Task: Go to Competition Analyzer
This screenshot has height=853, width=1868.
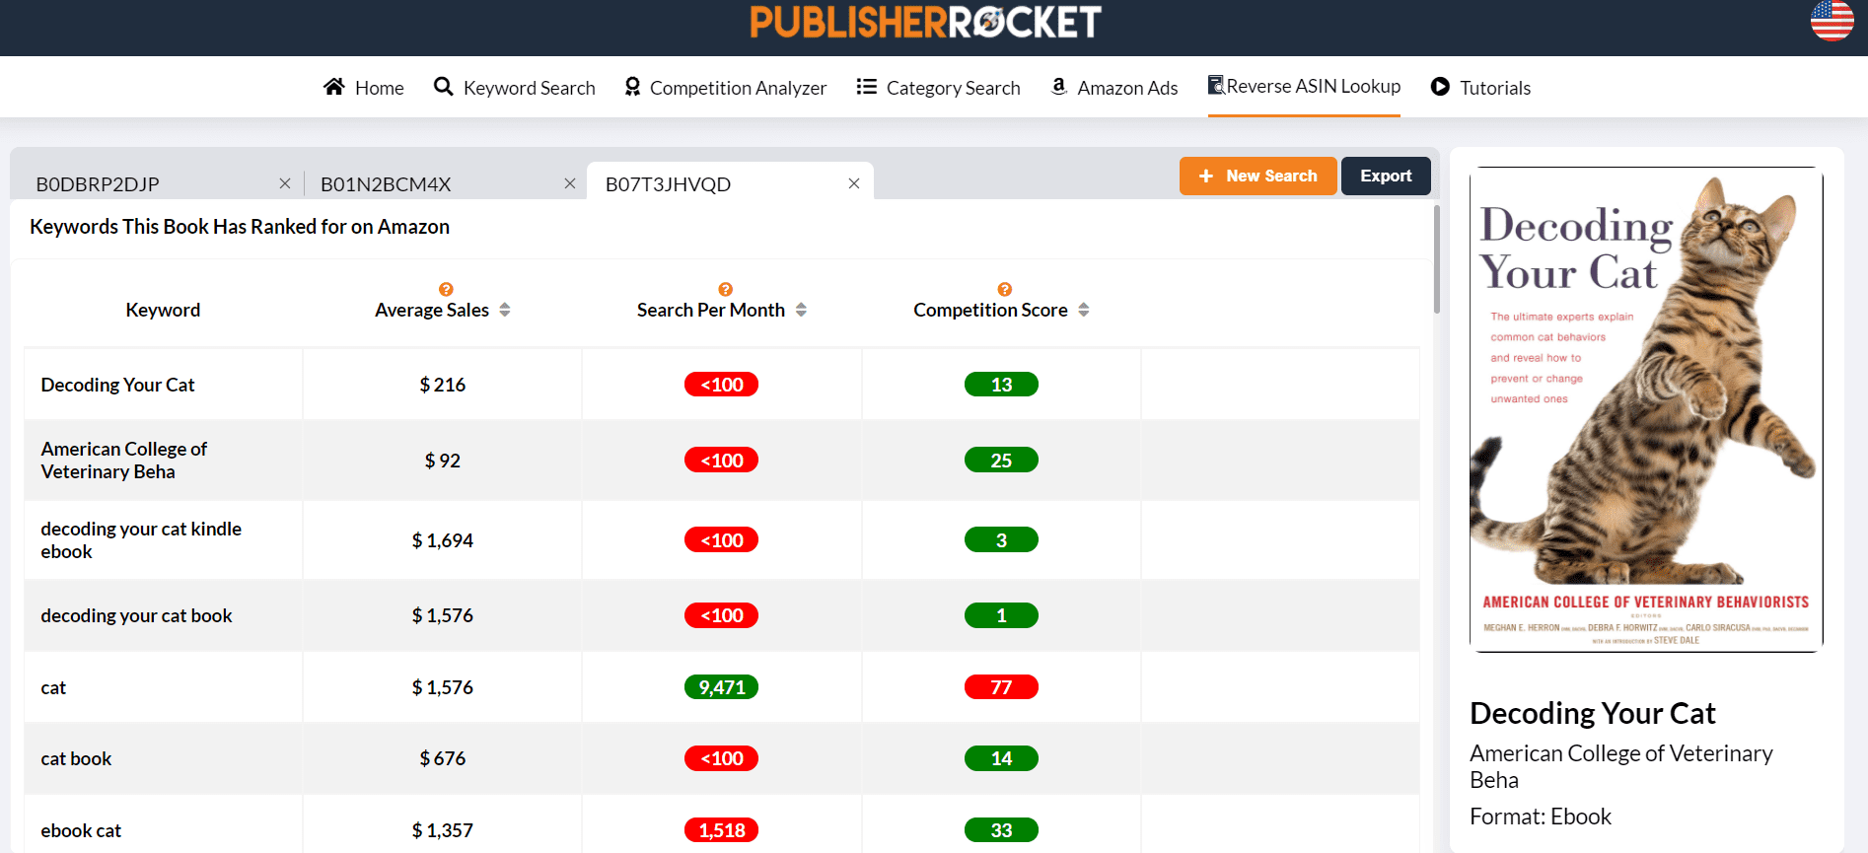Action: coord(726,88)
